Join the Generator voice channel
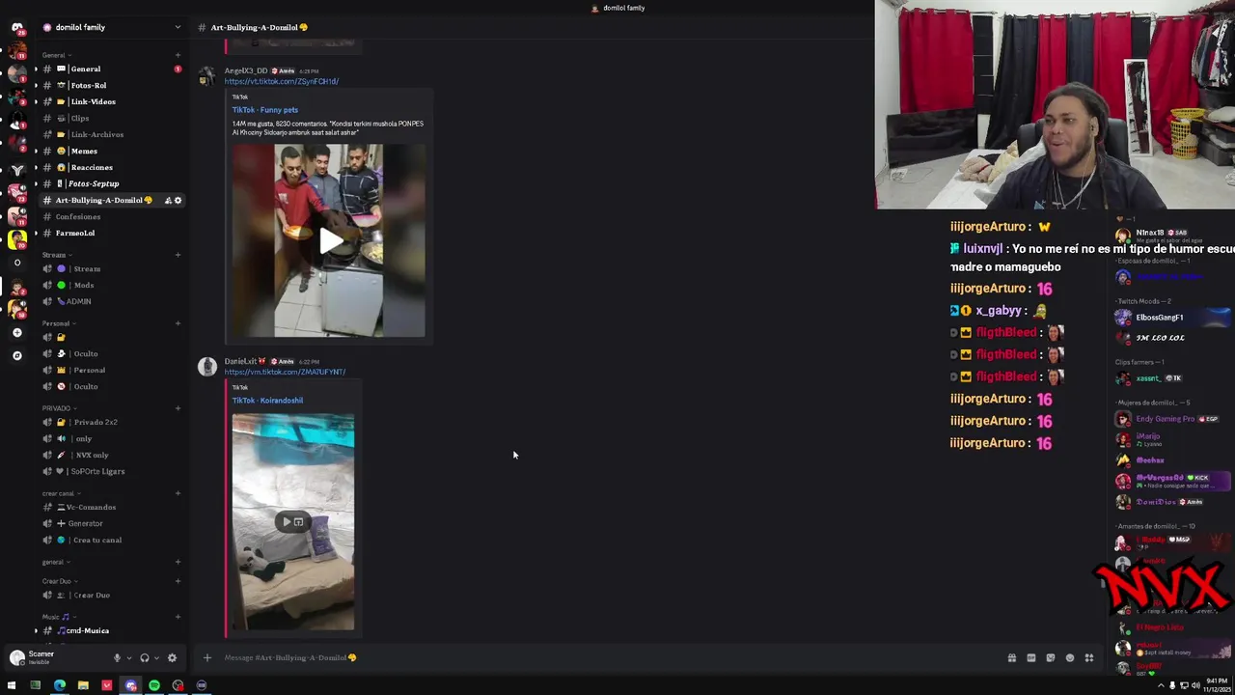Viewport: 1235px width, 695px height. (110, 523)
